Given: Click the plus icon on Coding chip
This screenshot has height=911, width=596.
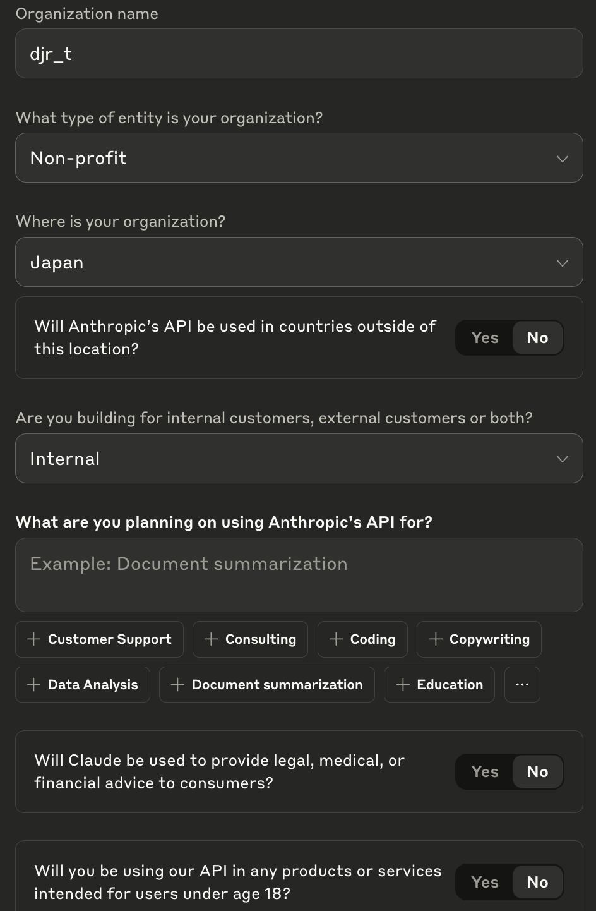Looking at the screenshot, I should pyautogui.click(x=336, y=639).
